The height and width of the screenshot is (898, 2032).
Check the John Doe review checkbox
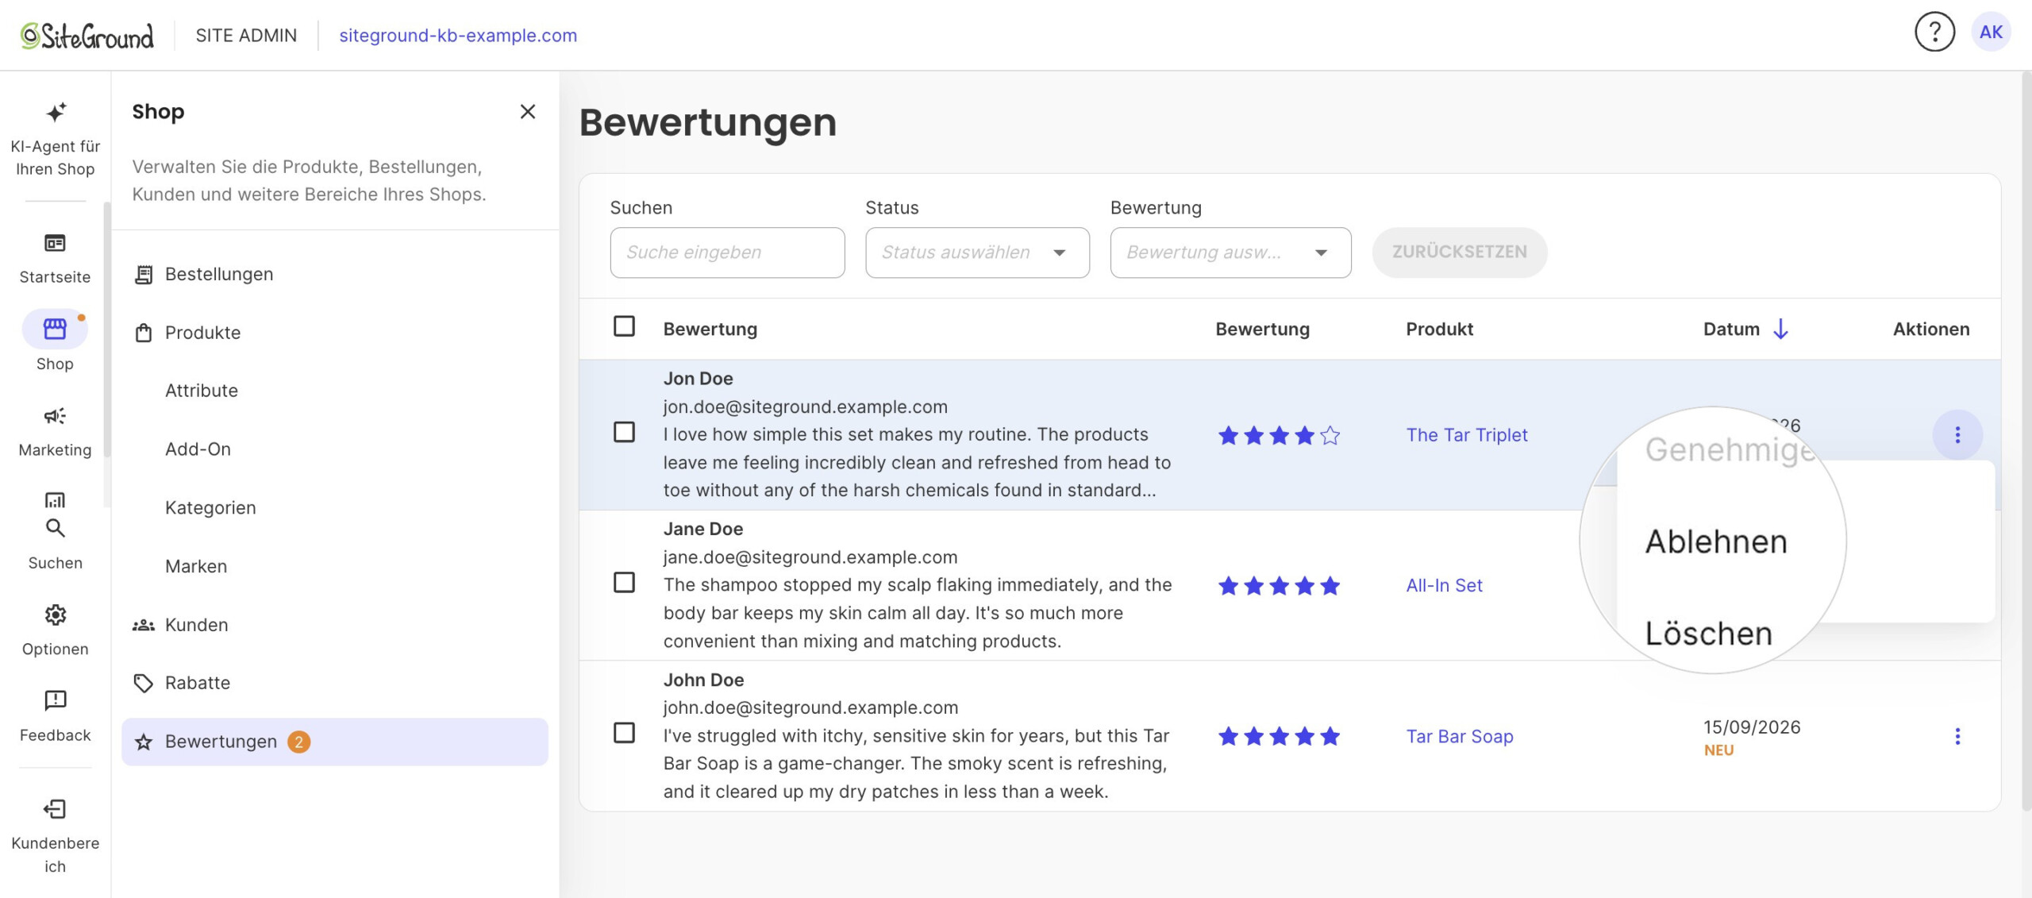[624, 733]
